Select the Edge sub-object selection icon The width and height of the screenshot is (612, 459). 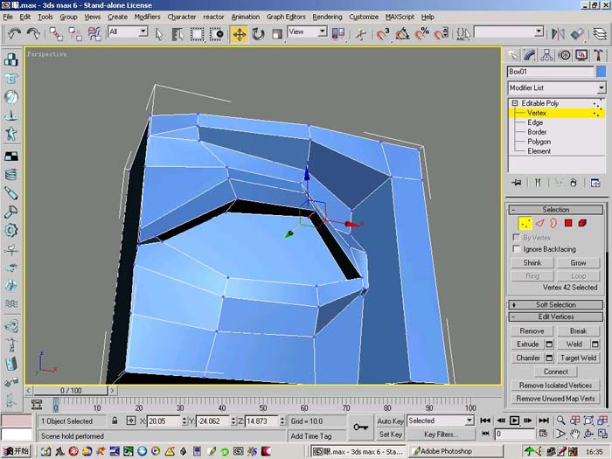point(539,223)
